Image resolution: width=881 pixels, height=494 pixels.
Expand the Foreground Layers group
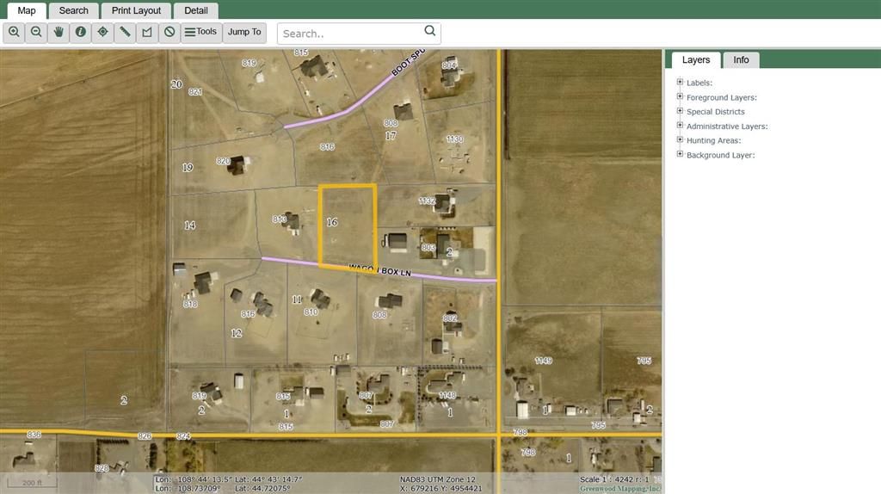(x=680, y=97)
